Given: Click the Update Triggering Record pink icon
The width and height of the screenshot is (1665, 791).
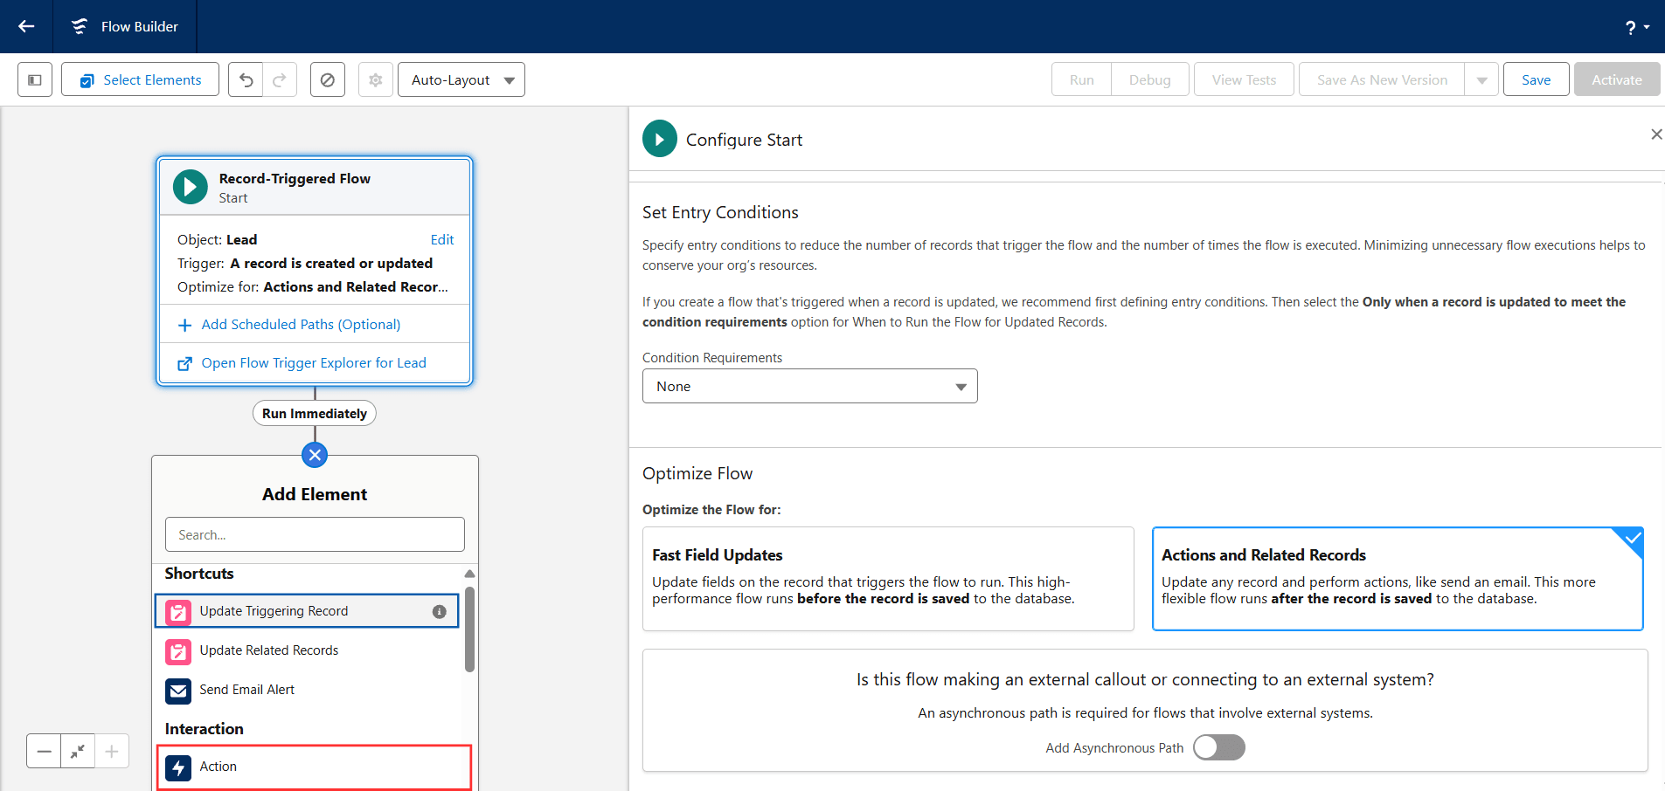Looking at the screenshot, I should (178, 612).
